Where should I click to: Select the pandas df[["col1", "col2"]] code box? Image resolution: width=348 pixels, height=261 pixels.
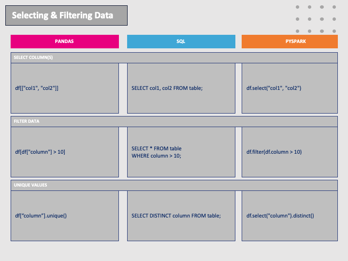(65, 88)
